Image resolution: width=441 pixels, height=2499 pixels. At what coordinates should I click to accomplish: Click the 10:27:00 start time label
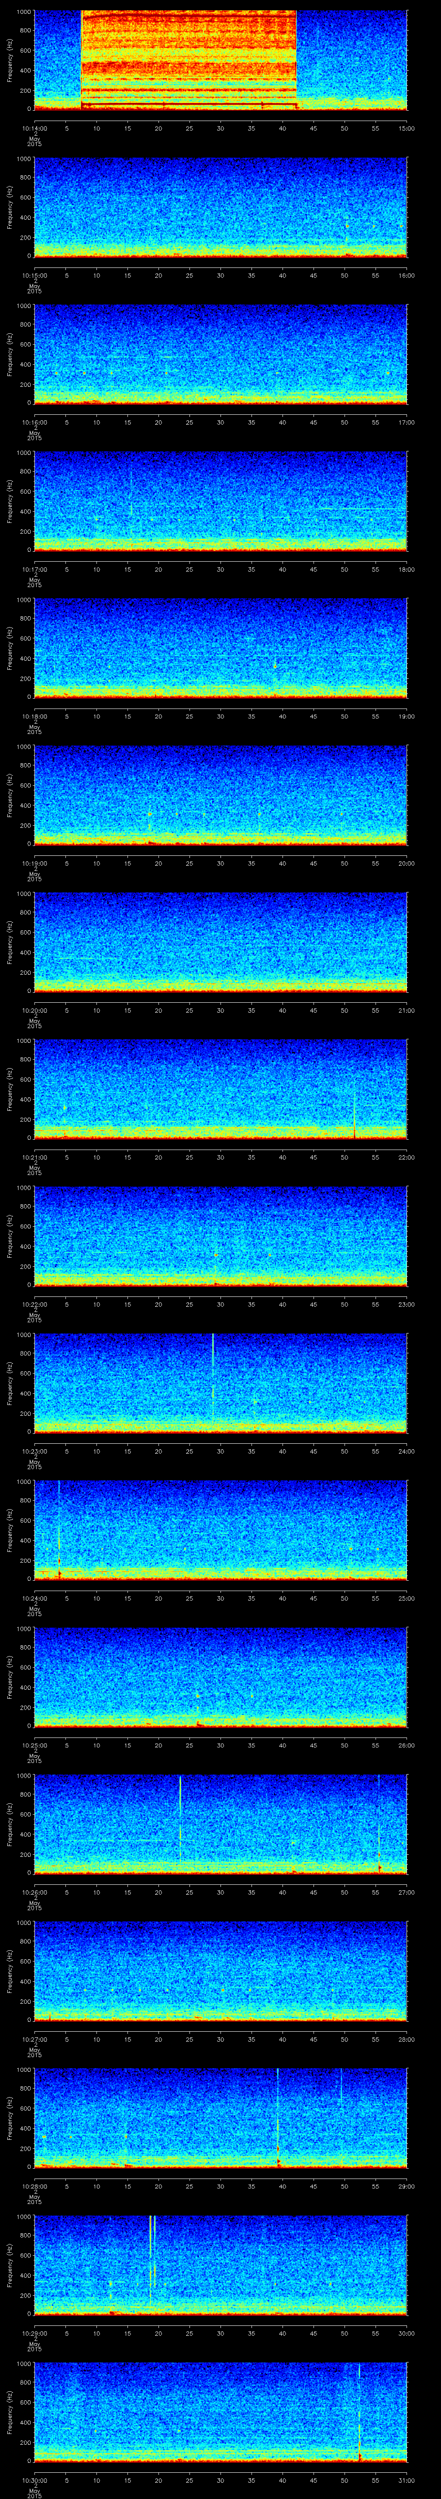34,2039
